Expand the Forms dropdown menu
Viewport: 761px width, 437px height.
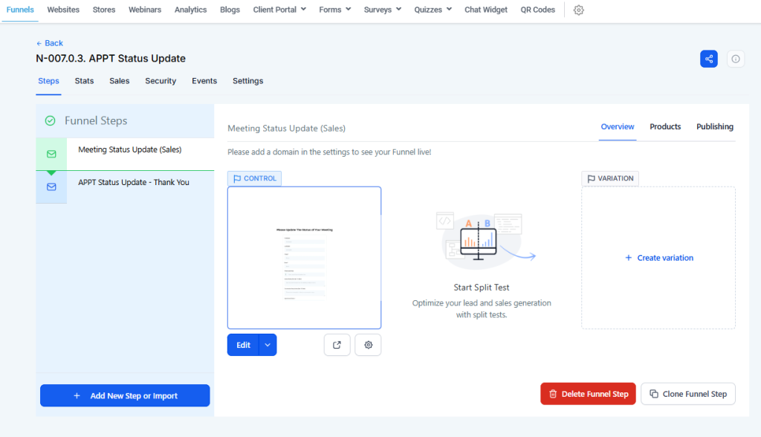[334, 10]
